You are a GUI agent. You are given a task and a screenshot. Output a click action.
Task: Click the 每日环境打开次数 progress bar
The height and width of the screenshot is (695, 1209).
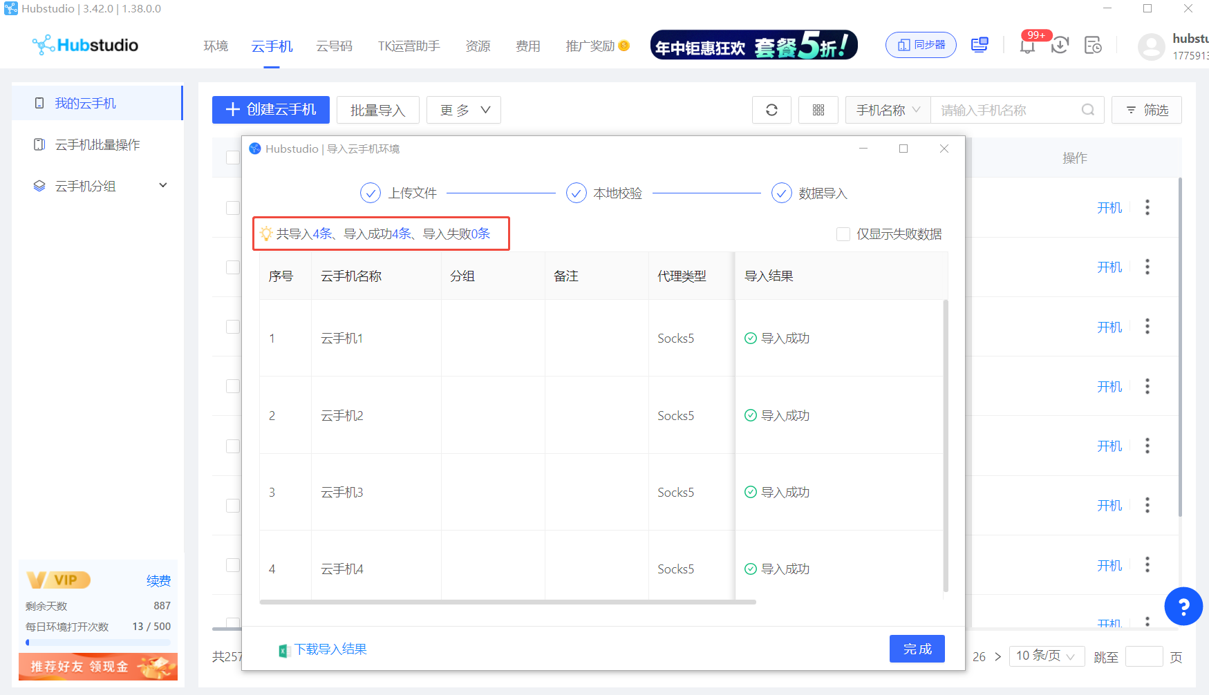[98, 642]
